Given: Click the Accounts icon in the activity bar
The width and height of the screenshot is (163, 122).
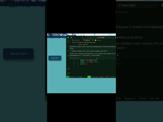Looking at the screenshot, I should pos(68,69).
